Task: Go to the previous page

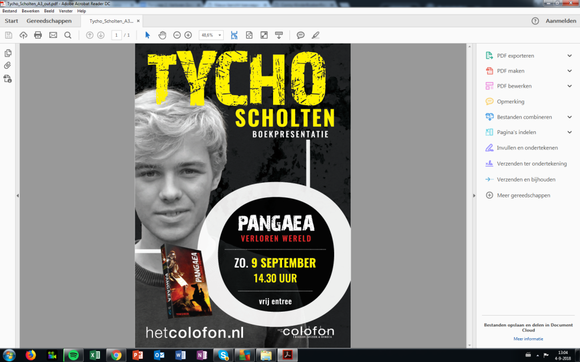Action: tap(89, 35)
